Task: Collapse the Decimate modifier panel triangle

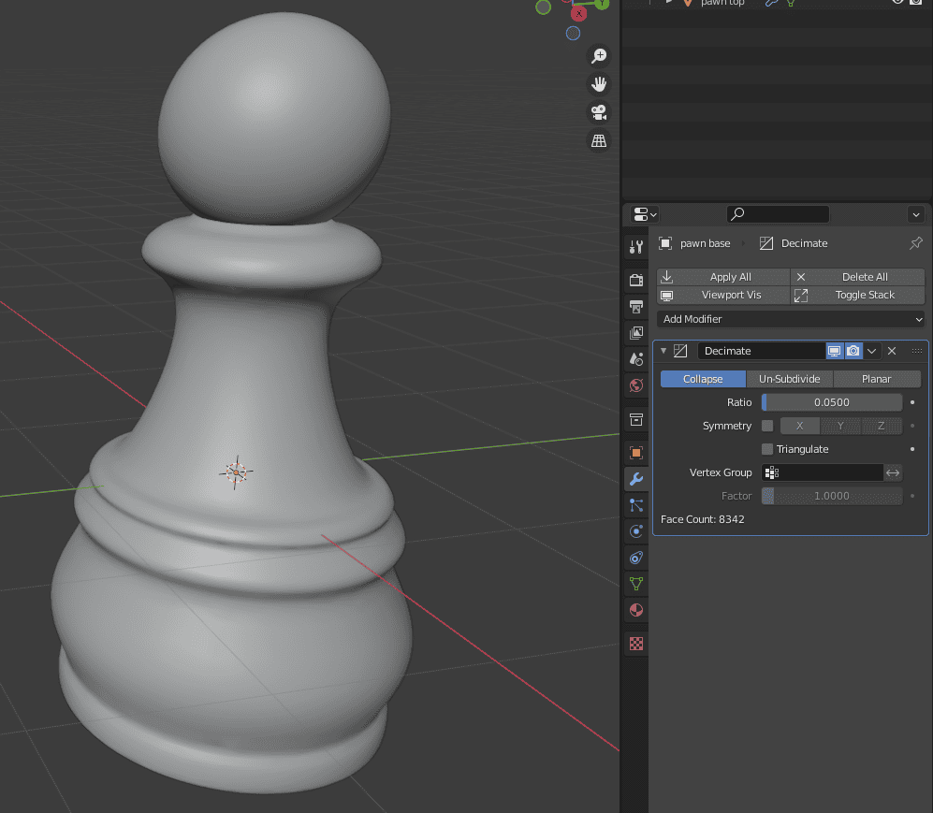Action: click(663, 351)
